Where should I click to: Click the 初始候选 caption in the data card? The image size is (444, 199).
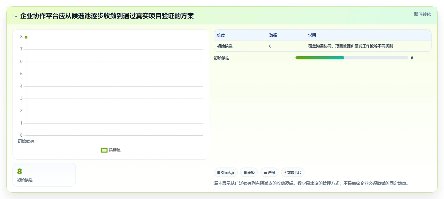25,180
